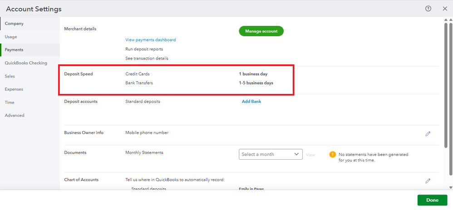The width and height of the screenshot is (453, 210).
Task: Open the Company settings tab
Action: pyautogui.click(x=30, y=24)
